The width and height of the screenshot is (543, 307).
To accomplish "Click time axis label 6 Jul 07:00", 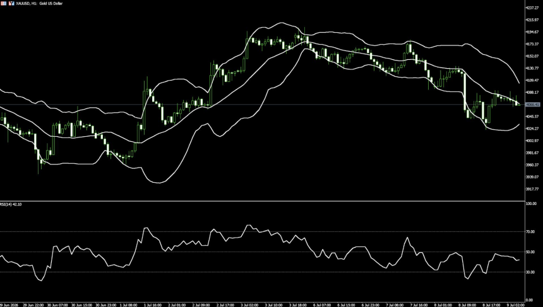I will 322,305.
